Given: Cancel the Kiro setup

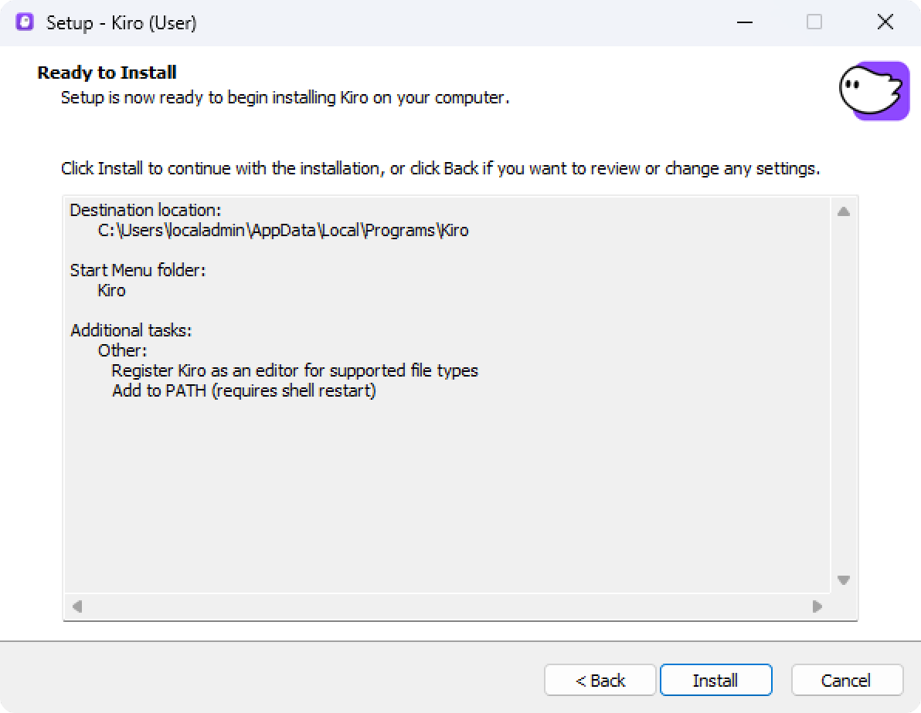Looking at the screenshot, I should 846,680.
